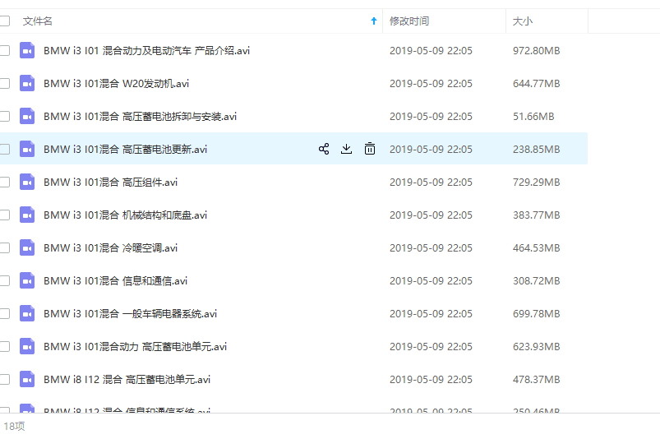The image size is (660, 439).
Task: Click video icon of 高压蓄电池更新.avi
Action: 27,149
